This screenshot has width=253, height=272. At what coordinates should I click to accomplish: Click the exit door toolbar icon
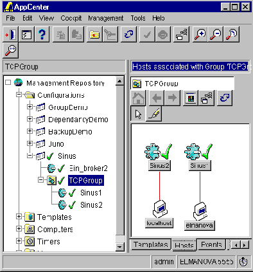[10, 34]
